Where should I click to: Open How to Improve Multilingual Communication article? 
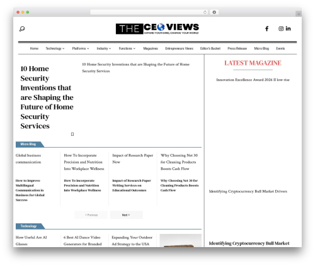tap(30, 190)
